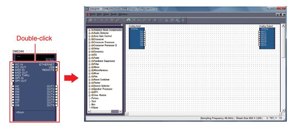Viewport: 301px width, 129px height.
Task: Click the Print icon in the toolbar
Action: (90, 20)
